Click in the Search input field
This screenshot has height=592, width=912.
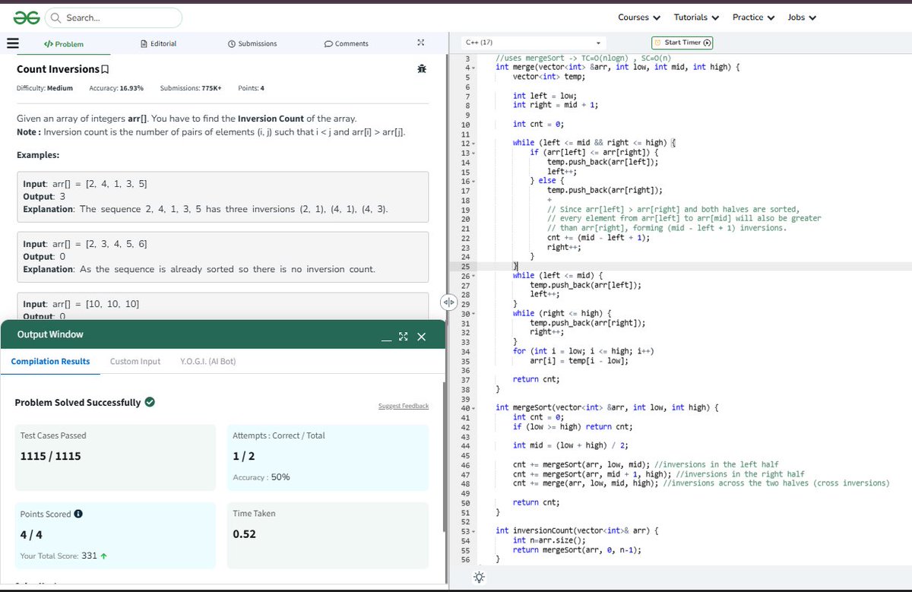(114, 17)
